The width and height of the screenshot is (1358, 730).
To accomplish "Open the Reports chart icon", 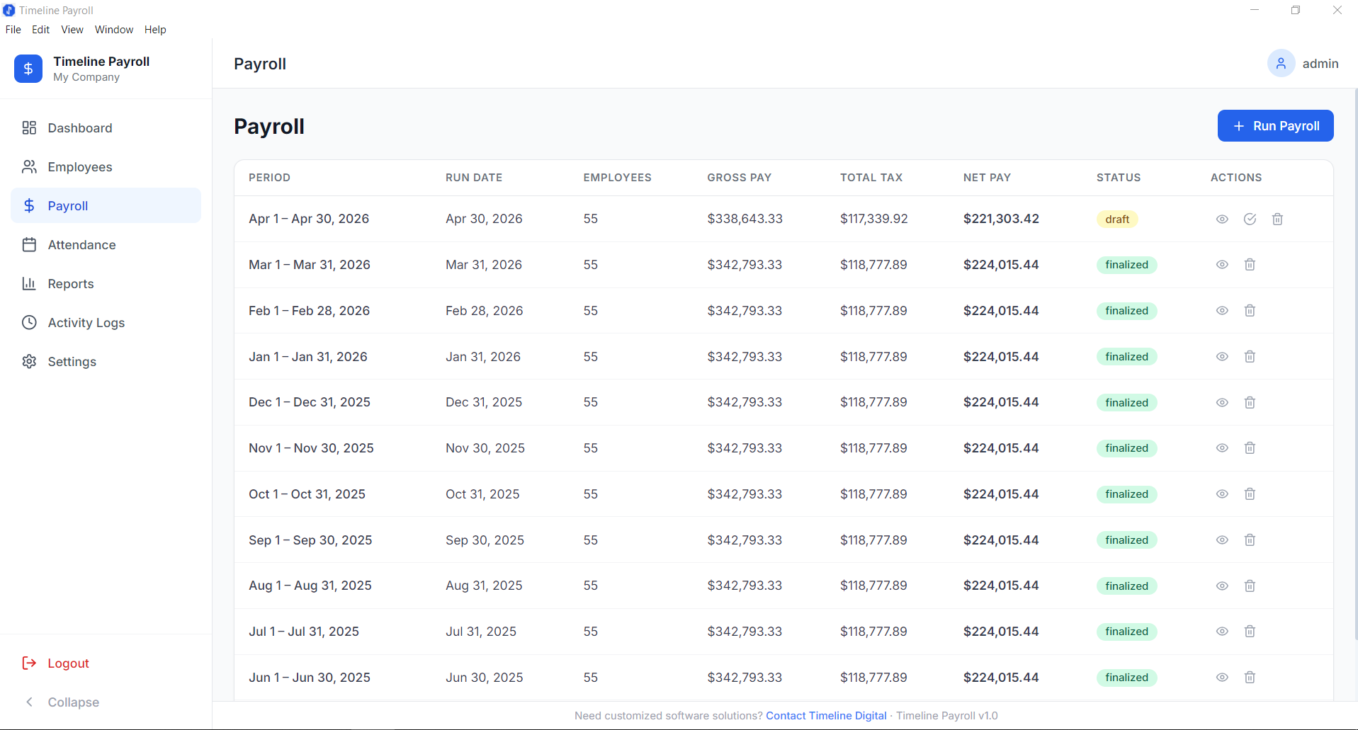I will click(29, 283).
